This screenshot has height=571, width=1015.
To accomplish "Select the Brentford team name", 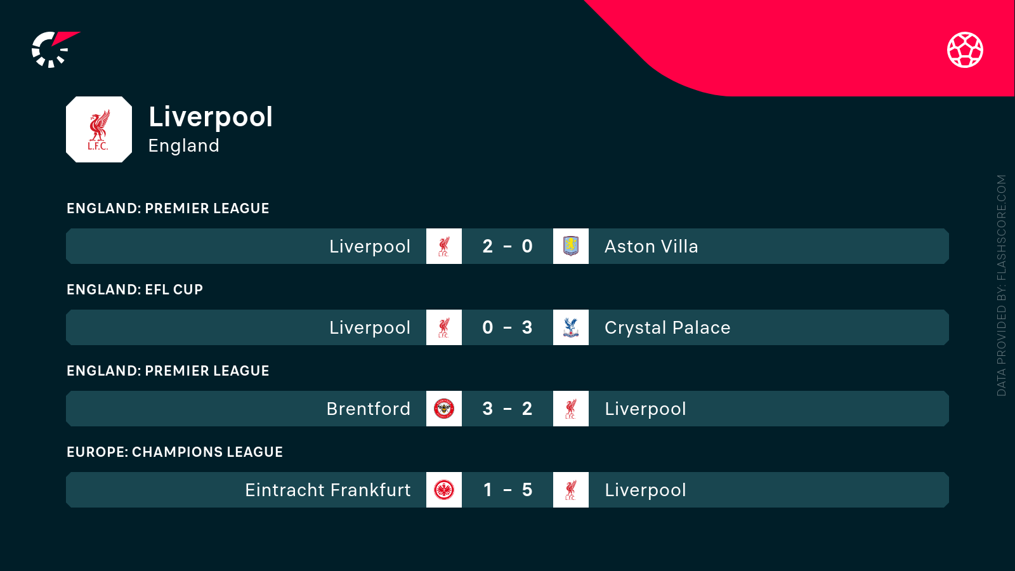I will click(x=368, y=409).
